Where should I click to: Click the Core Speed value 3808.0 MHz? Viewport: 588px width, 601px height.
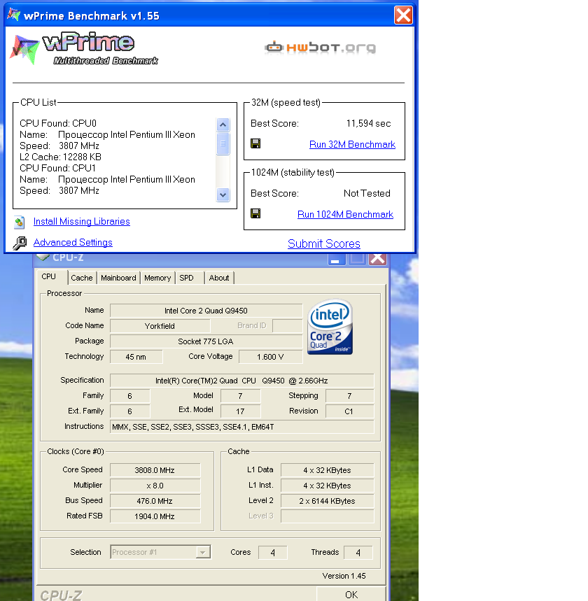click(x=155, y=470)
